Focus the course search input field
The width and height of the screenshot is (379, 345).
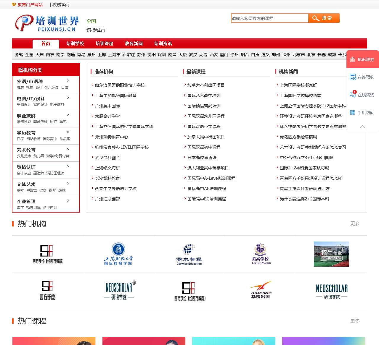269,18
